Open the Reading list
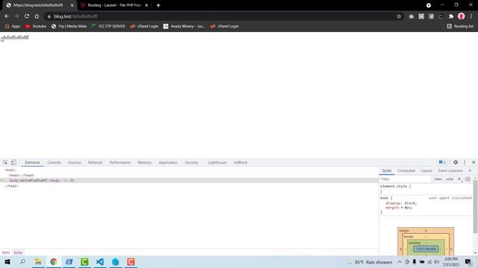Image resolution: width=478 pixels, height=268 pixels. pyautogui.click(x=460, y=27)
